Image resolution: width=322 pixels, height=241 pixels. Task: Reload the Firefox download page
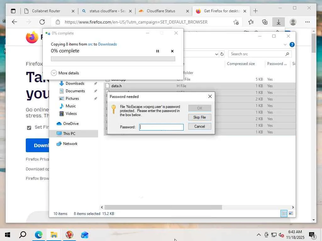point(42,22)
